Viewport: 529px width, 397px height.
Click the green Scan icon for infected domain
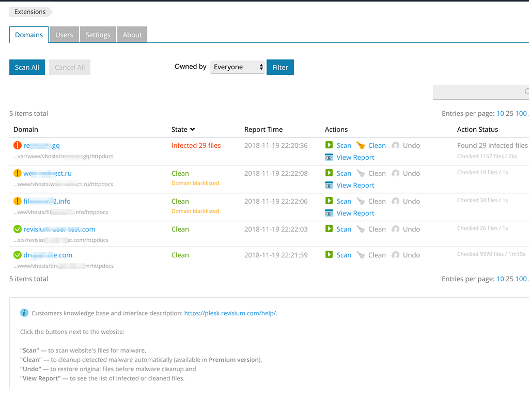[329, 145]
